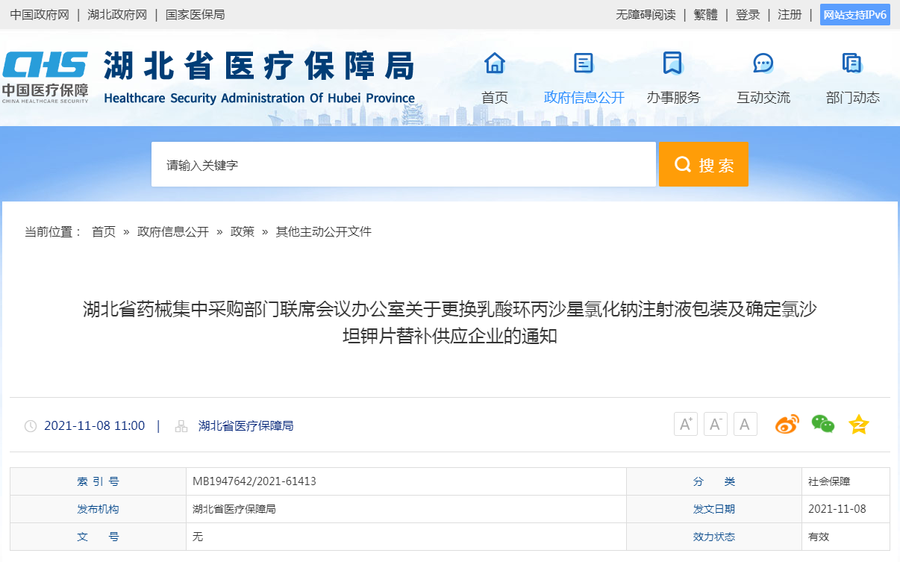Click the 注册 link
This screenshot has height=562, width=900.
tap(790, 14)
